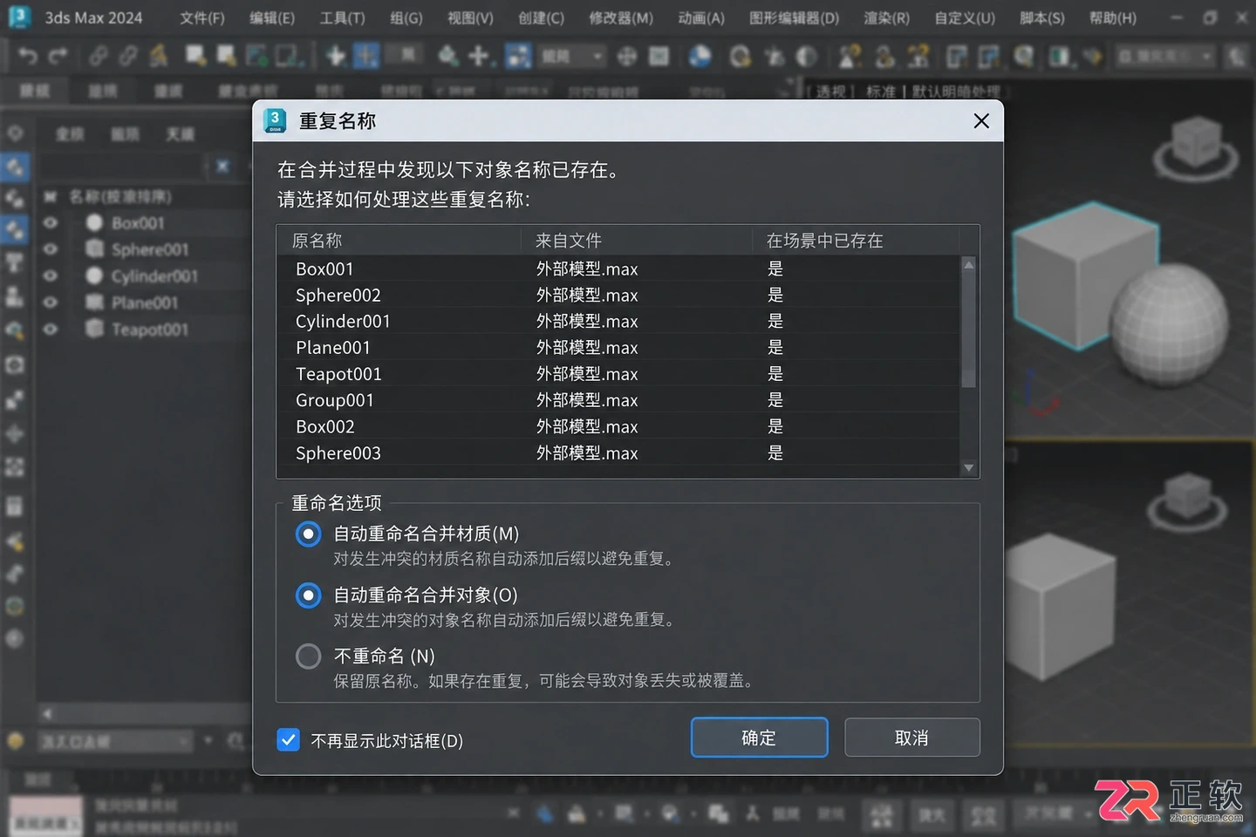Open the 文件(F) menu
Image resolution: width=1256 pixels, height=837 pixels.
(x=202, y=17)
